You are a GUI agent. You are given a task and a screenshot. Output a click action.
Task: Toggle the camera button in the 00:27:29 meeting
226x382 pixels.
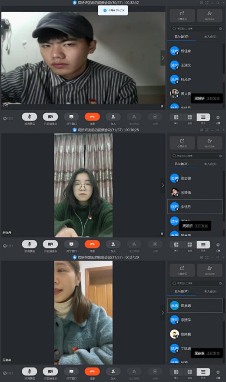(50, 371)
